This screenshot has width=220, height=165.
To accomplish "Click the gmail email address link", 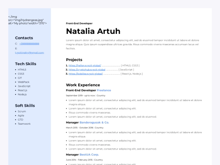I will tap(29, 53).
